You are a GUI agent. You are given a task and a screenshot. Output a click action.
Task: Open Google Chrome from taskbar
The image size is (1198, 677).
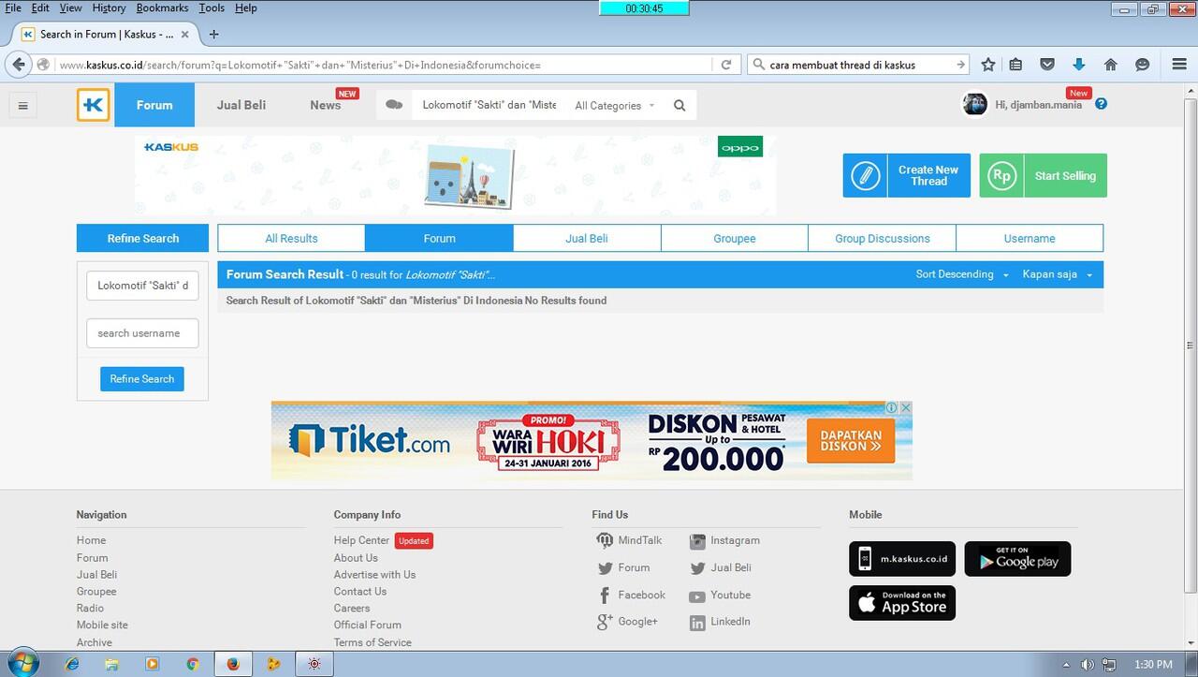point(192,664)
